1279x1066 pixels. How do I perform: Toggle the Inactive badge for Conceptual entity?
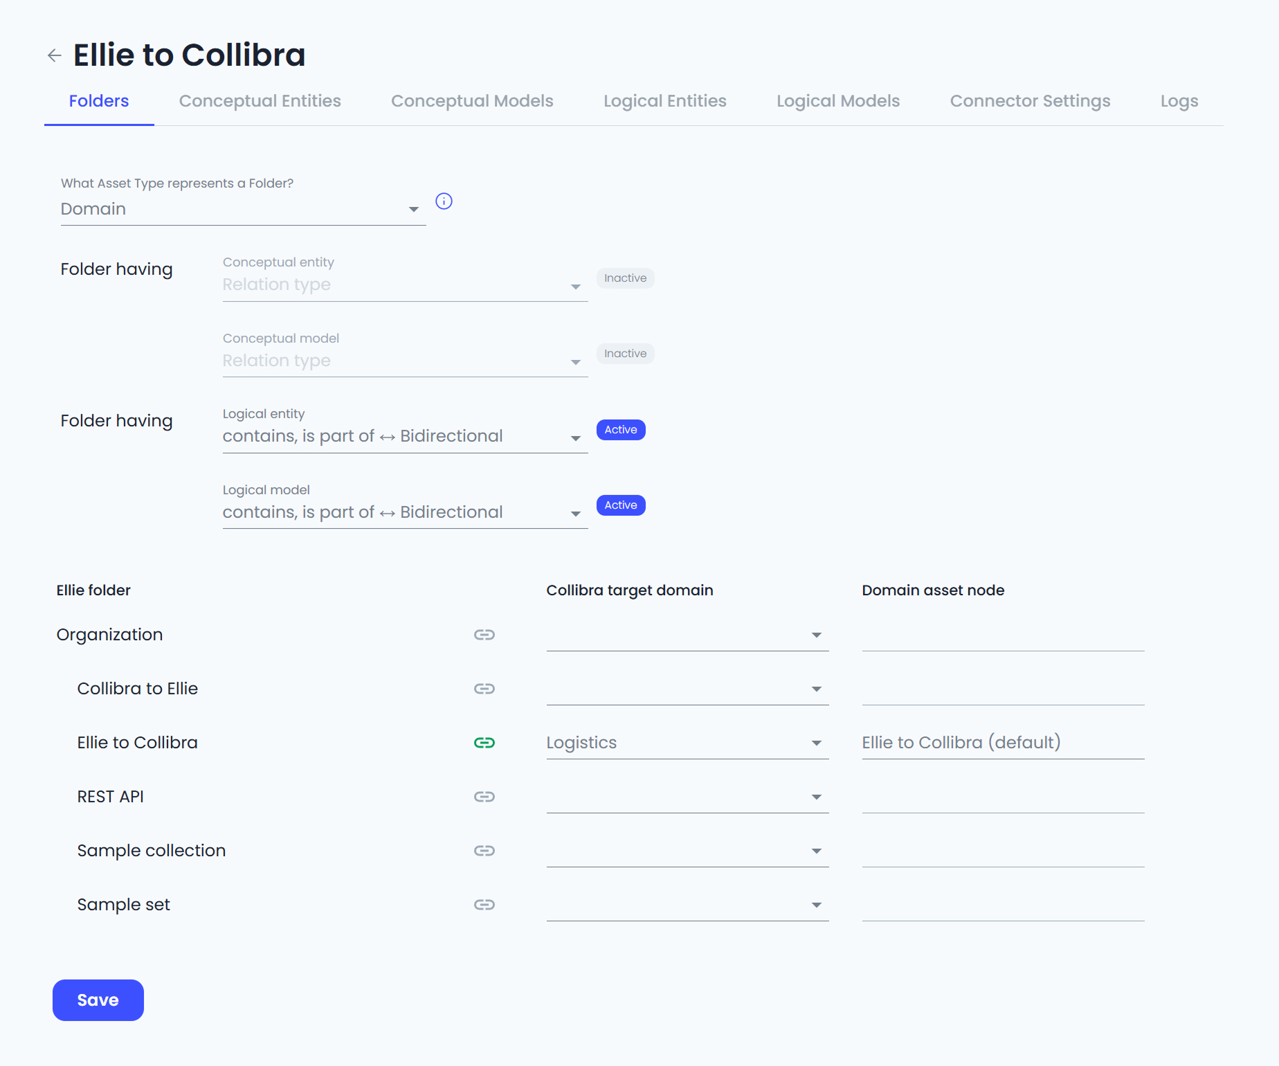pos(625,278)
